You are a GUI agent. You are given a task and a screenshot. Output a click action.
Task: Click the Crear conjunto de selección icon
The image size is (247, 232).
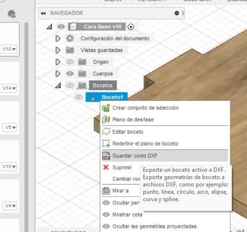[x=106, y=108]
